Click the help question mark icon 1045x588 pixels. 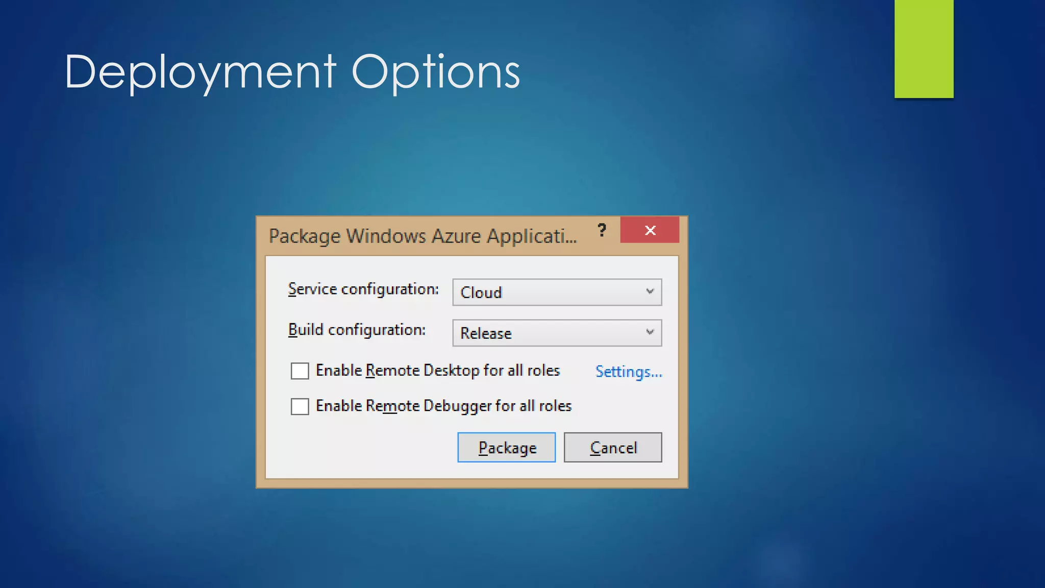(602, 230)
